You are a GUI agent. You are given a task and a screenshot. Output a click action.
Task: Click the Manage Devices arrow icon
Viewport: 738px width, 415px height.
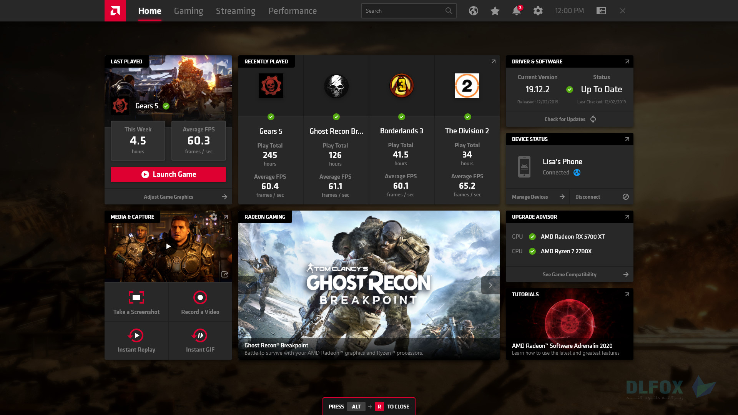click(562, 197)
